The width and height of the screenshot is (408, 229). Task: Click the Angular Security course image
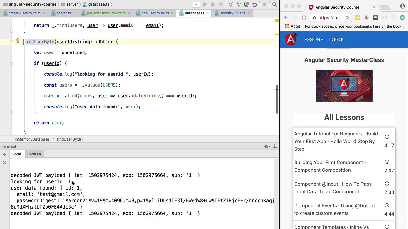pos(344,86)
